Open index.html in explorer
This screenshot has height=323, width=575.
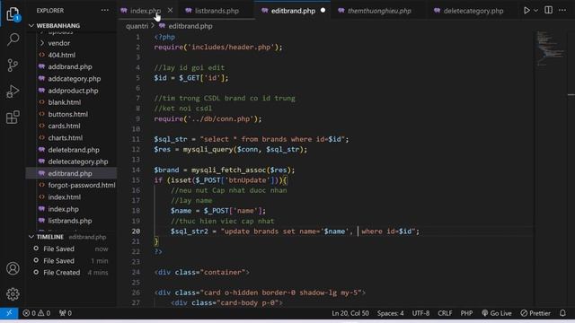point(65,197)
